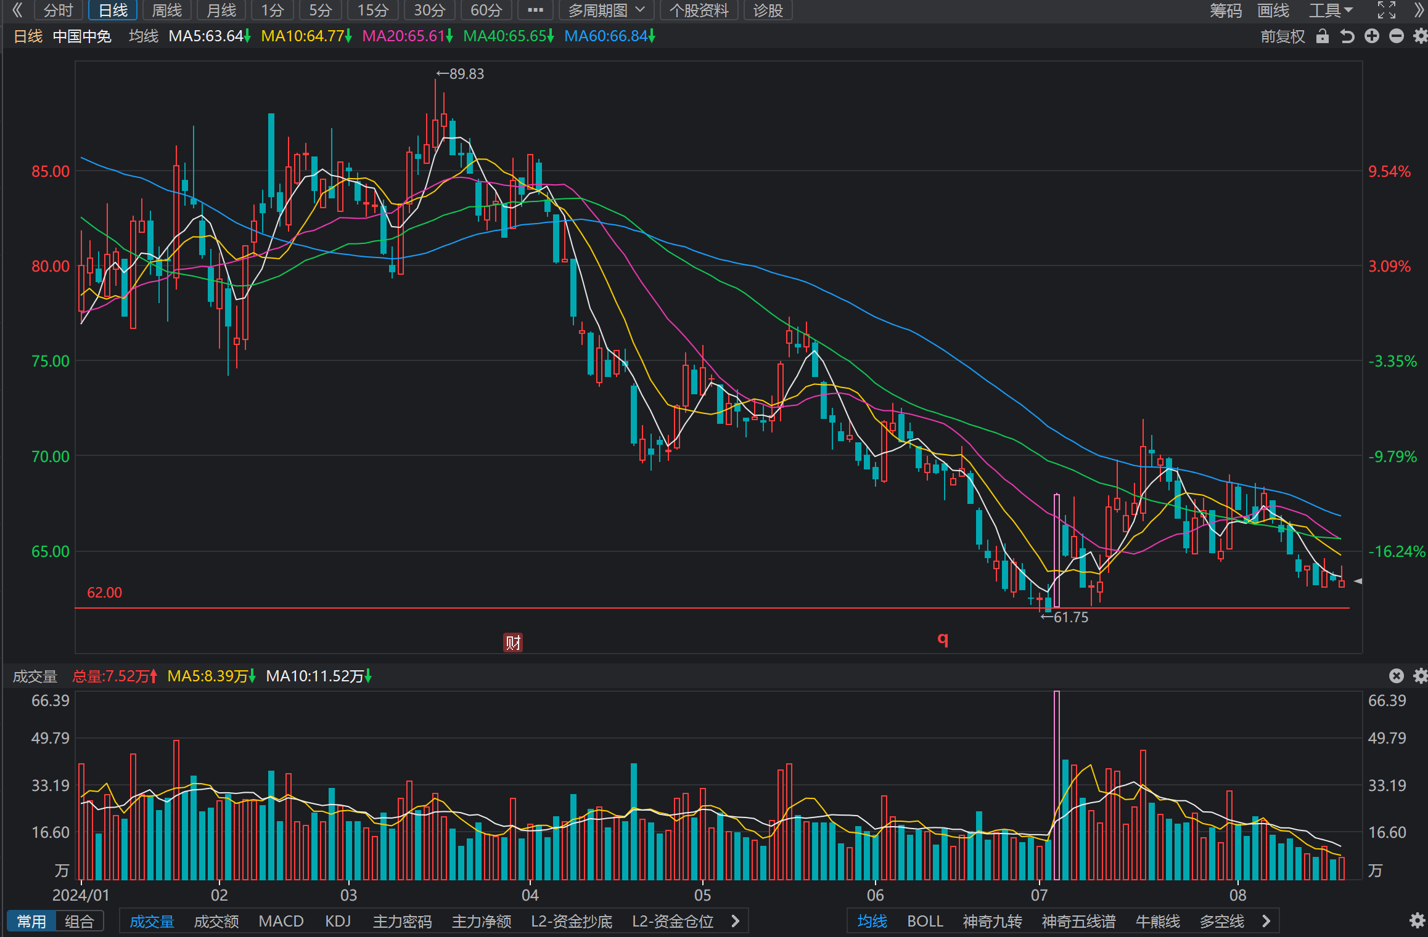
Task: Click the 61.75 low price annotation
Action: pos(1064,617)
